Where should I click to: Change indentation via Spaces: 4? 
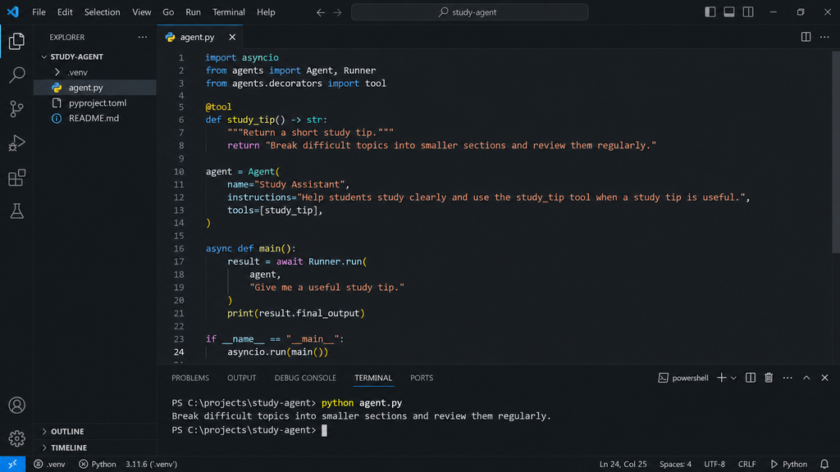675,464
